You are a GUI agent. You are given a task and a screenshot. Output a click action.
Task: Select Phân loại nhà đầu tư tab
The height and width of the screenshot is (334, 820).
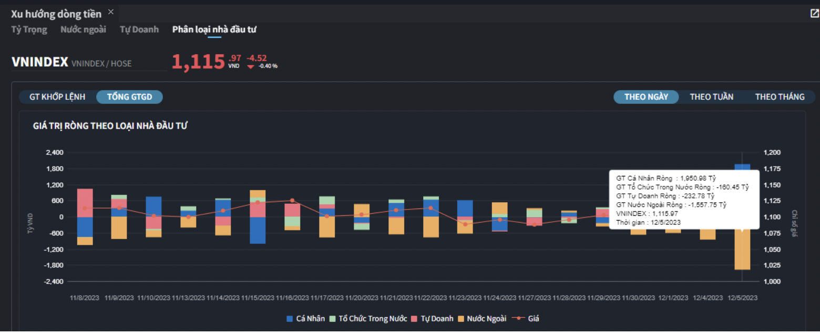click(214, 29)
